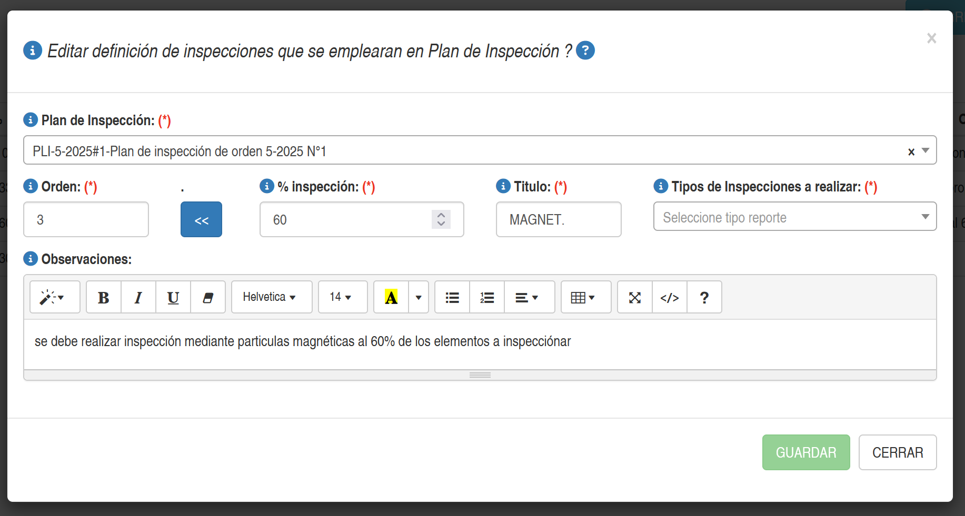Click the Titulo input field
The height and width of the screenshot is (516, 965).
click(558, 220)
